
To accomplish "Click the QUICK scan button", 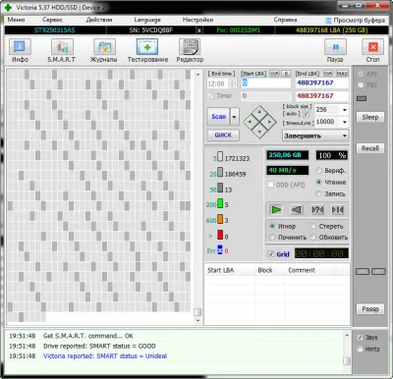I will 223,135.
